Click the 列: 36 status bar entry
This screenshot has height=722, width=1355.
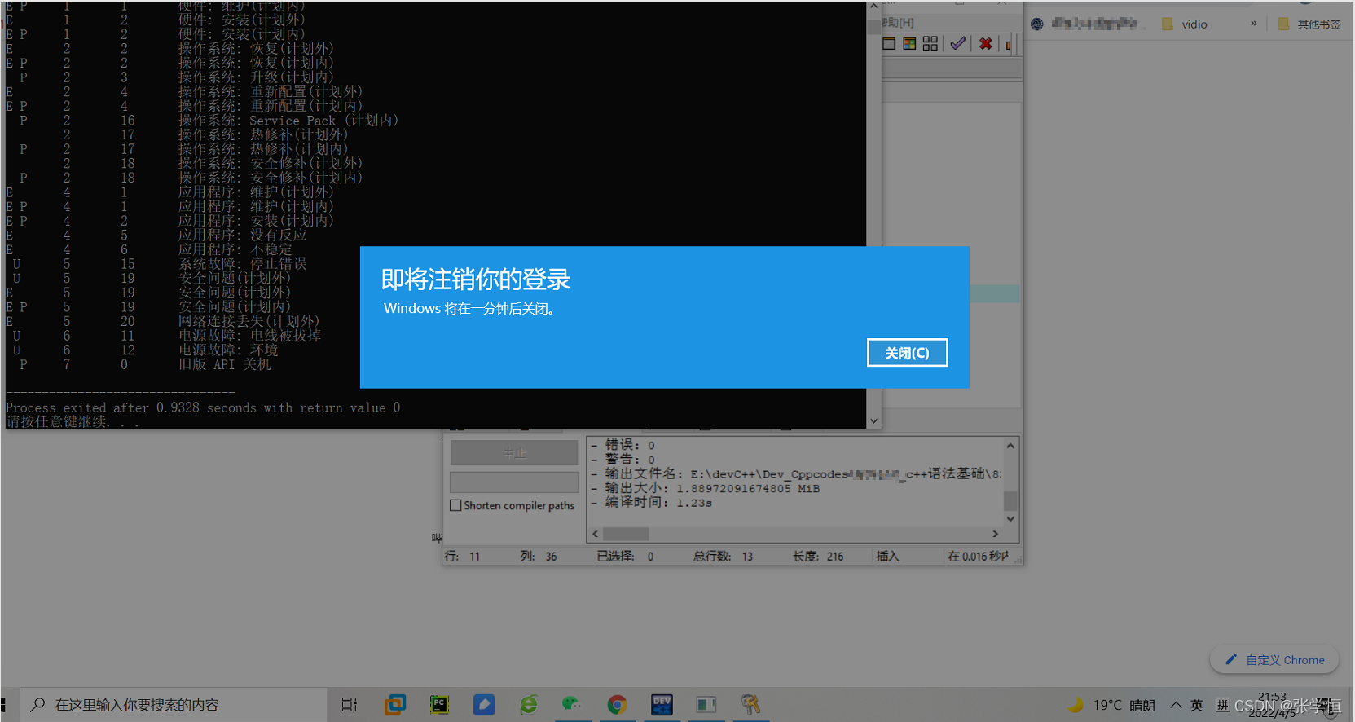point(539,557)
